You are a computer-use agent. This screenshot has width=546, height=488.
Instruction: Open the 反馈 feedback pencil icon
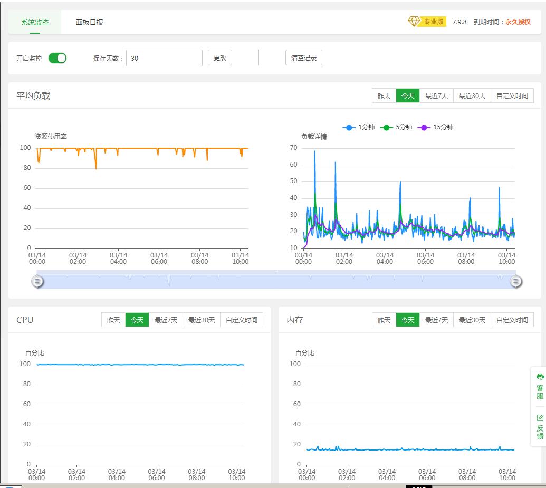[540, 418]
